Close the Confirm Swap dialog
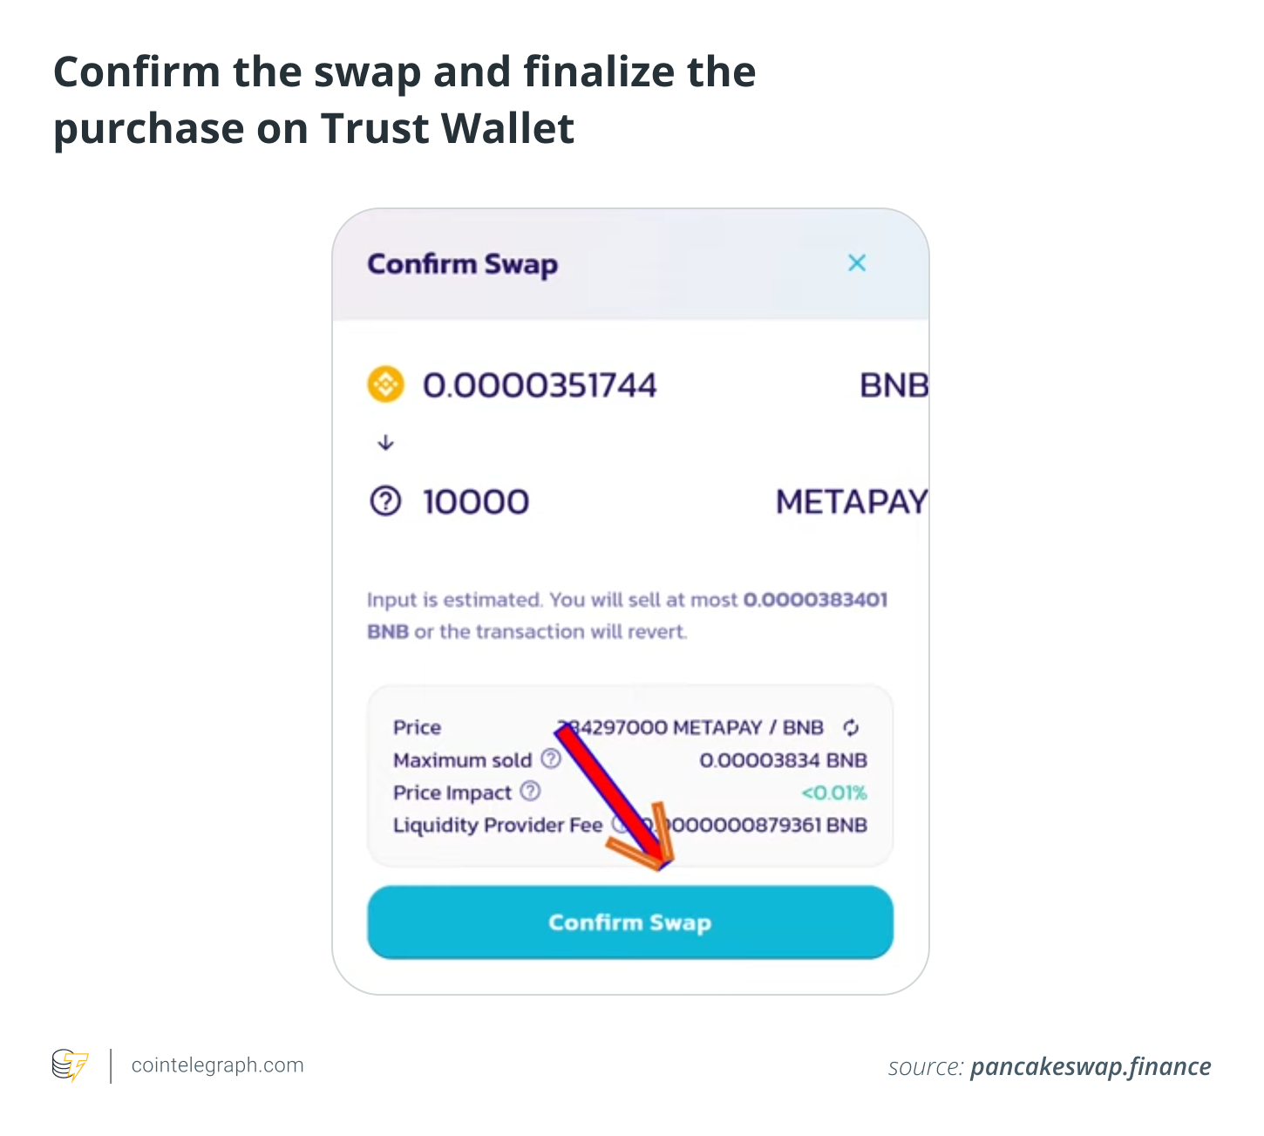Image resolution: width=1264 pixels, height=1136 pixels. (x=857, y=263)
